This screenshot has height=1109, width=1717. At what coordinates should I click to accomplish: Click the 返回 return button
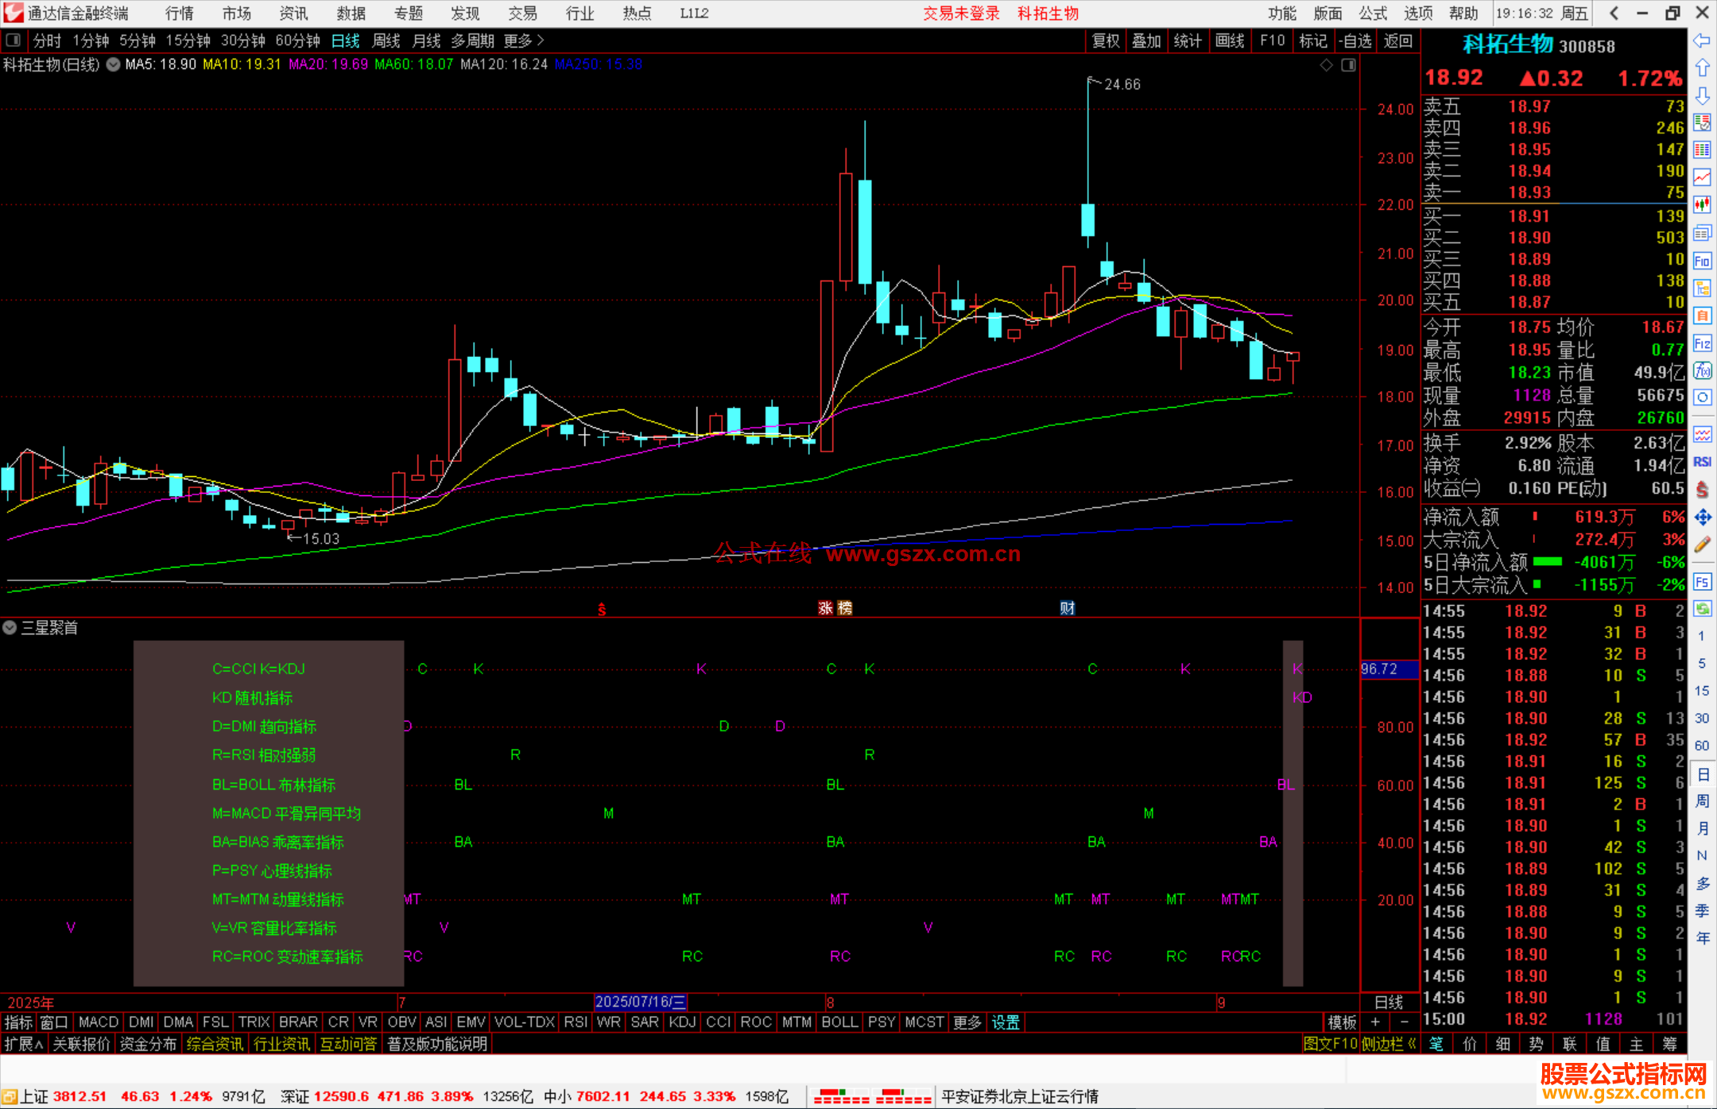pos(1398,41)
